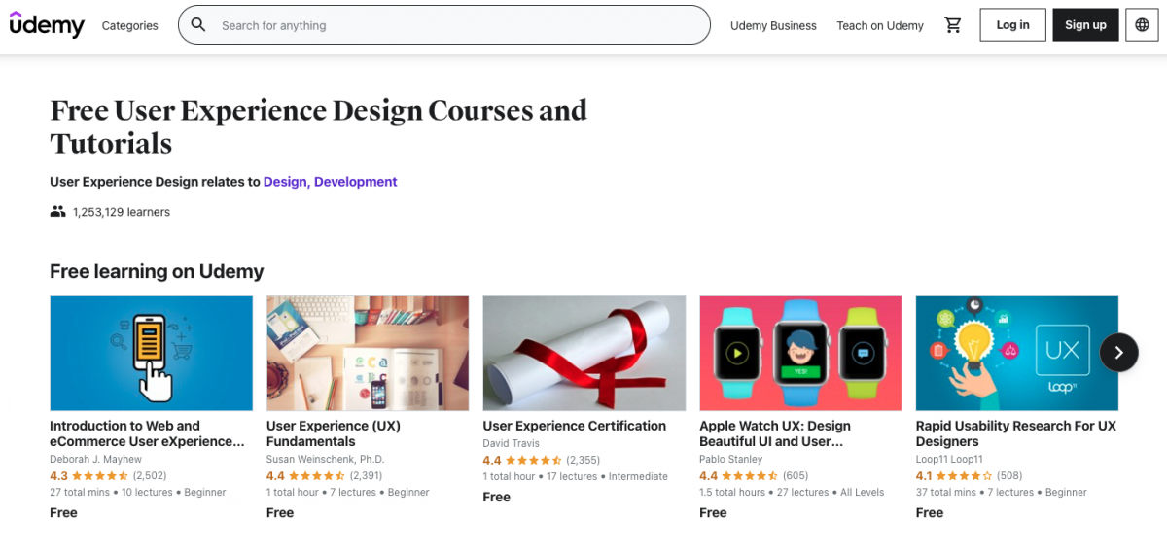Open Udemy Business link

tap(773, 26)
